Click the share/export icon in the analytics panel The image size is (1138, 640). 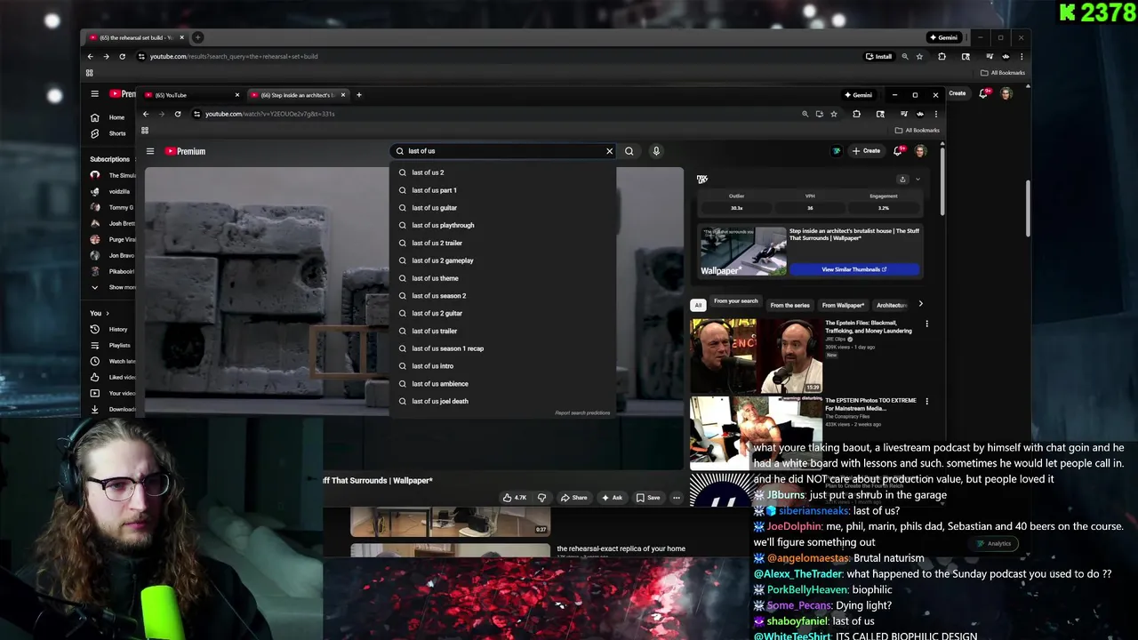(x=903, y=180)
